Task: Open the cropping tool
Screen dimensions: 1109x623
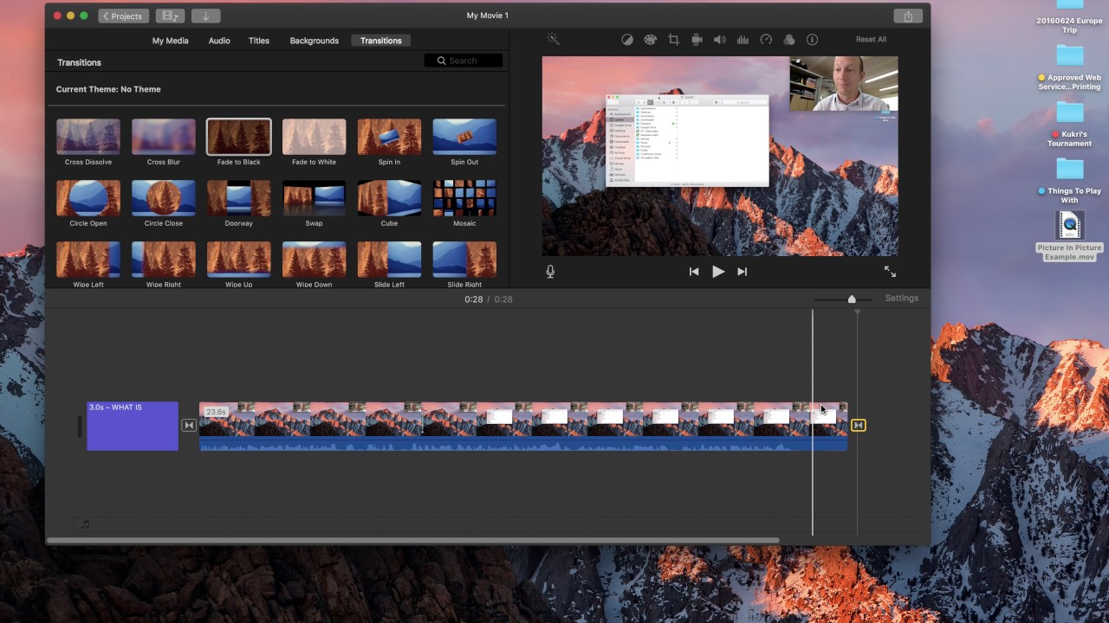Action: [x=672, y=39]
